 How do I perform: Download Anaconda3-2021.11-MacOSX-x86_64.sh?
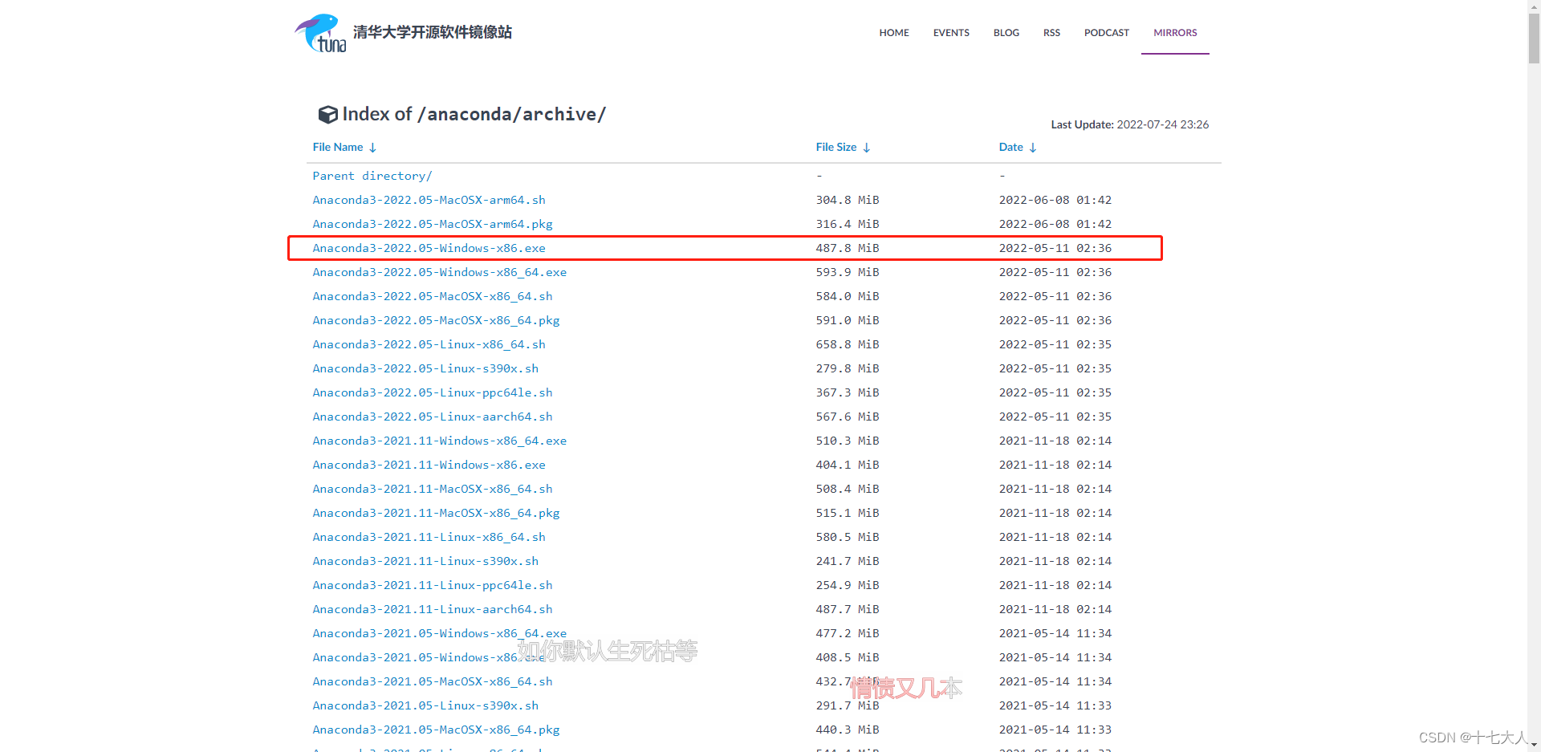433,489
